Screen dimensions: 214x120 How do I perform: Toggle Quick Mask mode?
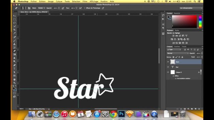coord(14,93)
